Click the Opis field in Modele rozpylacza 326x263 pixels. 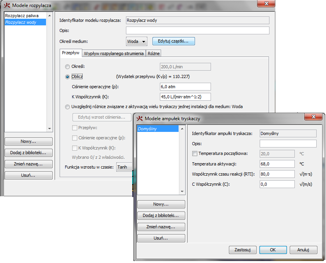(x=198, y=30)
